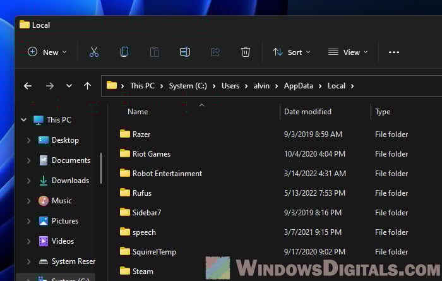Click Users in the address path
This screenshot has height=281, width=442.
pos(230,86)
